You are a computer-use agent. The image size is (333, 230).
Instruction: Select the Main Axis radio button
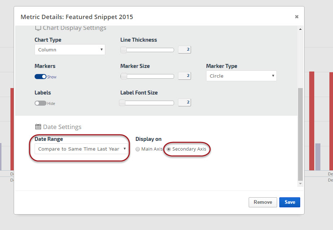[137, 149]
